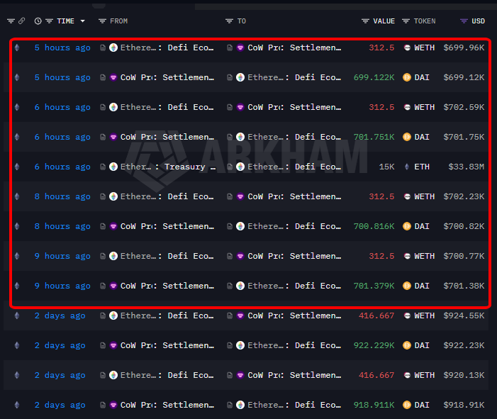Click the USD column header label
This screenshot has width=497, height=419.
[x=479, y=21]
